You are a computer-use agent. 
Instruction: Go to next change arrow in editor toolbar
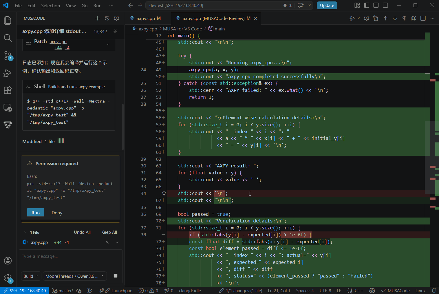click(x=395, y=18)
